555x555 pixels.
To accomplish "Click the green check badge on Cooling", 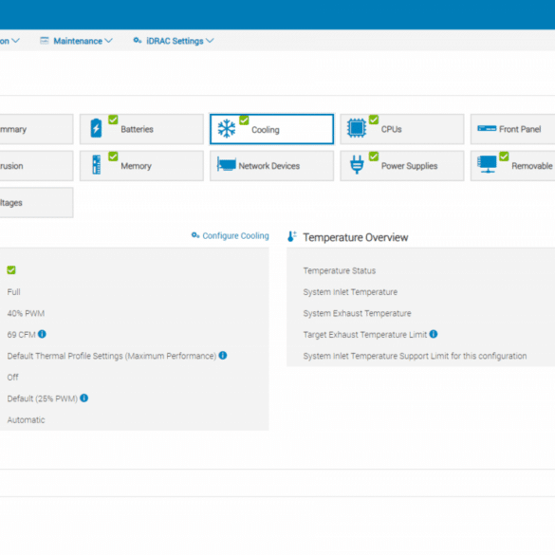I will 244,120.
